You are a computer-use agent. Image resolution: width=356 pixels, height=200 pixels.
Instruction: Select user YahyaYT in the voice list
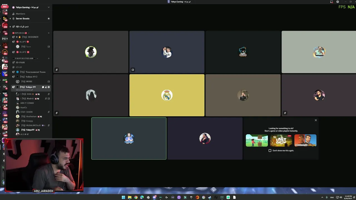pyautogui.click(x=33, y=130)
